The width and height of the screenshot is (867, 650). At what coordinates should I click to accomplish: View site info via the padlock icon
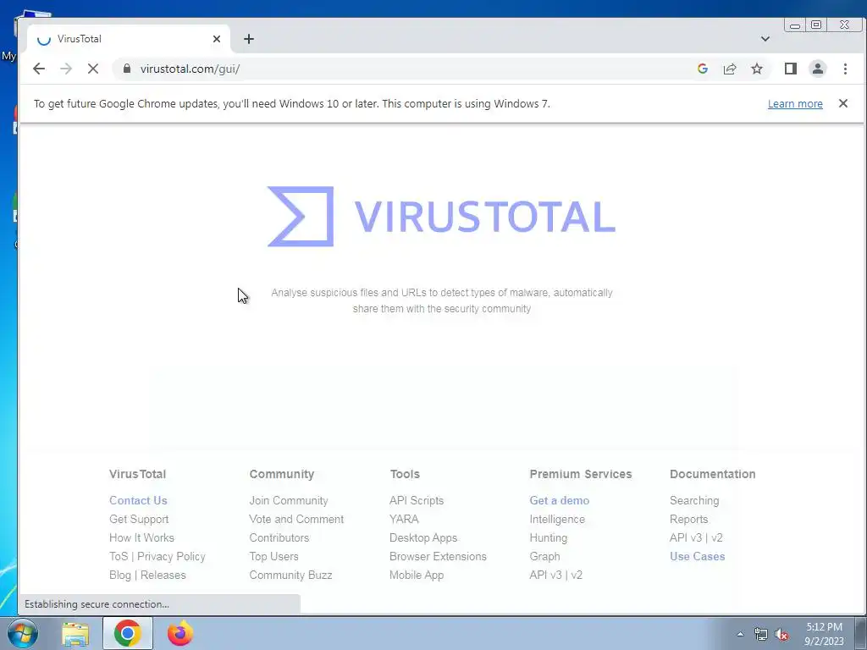click(x=127, y=69)
